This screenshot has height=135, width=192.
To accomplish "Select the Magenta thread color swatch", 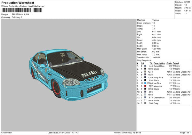I will click(145, 86).
